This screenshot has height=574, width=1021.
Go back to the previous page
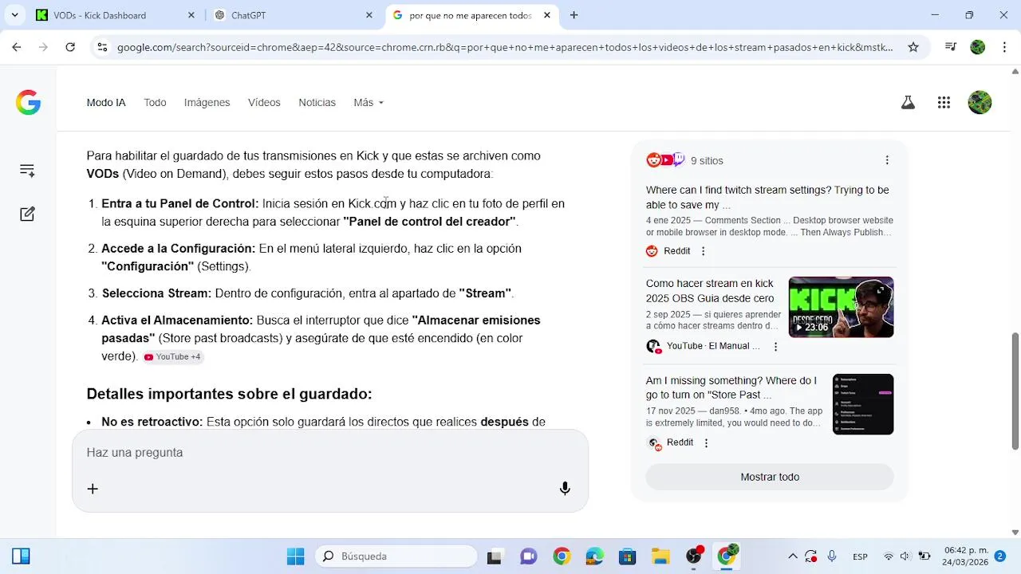17,47
